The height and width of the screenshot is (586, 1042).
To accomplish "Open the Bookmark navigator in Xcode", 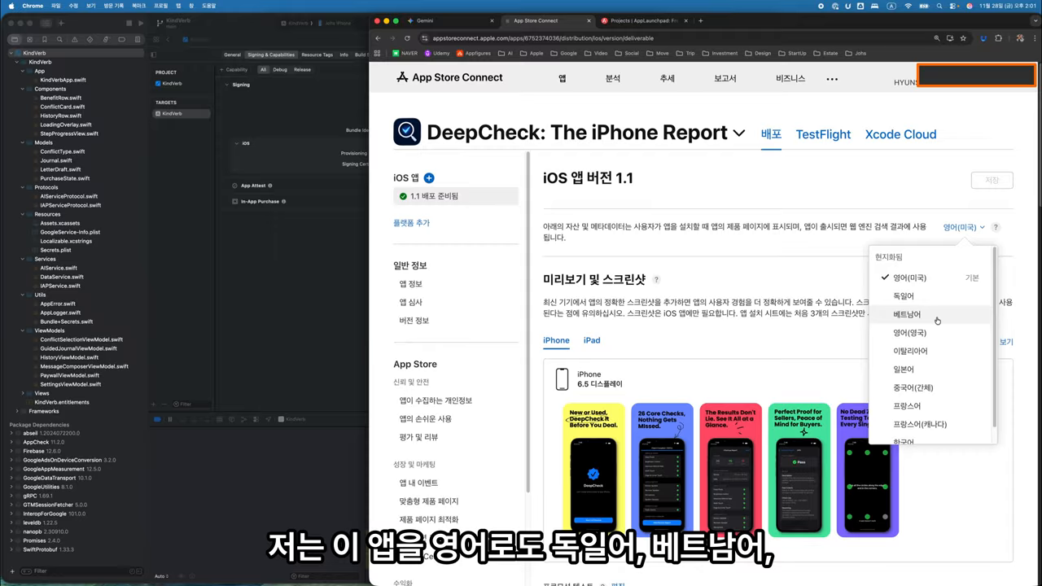I will [x=43, y=39].
